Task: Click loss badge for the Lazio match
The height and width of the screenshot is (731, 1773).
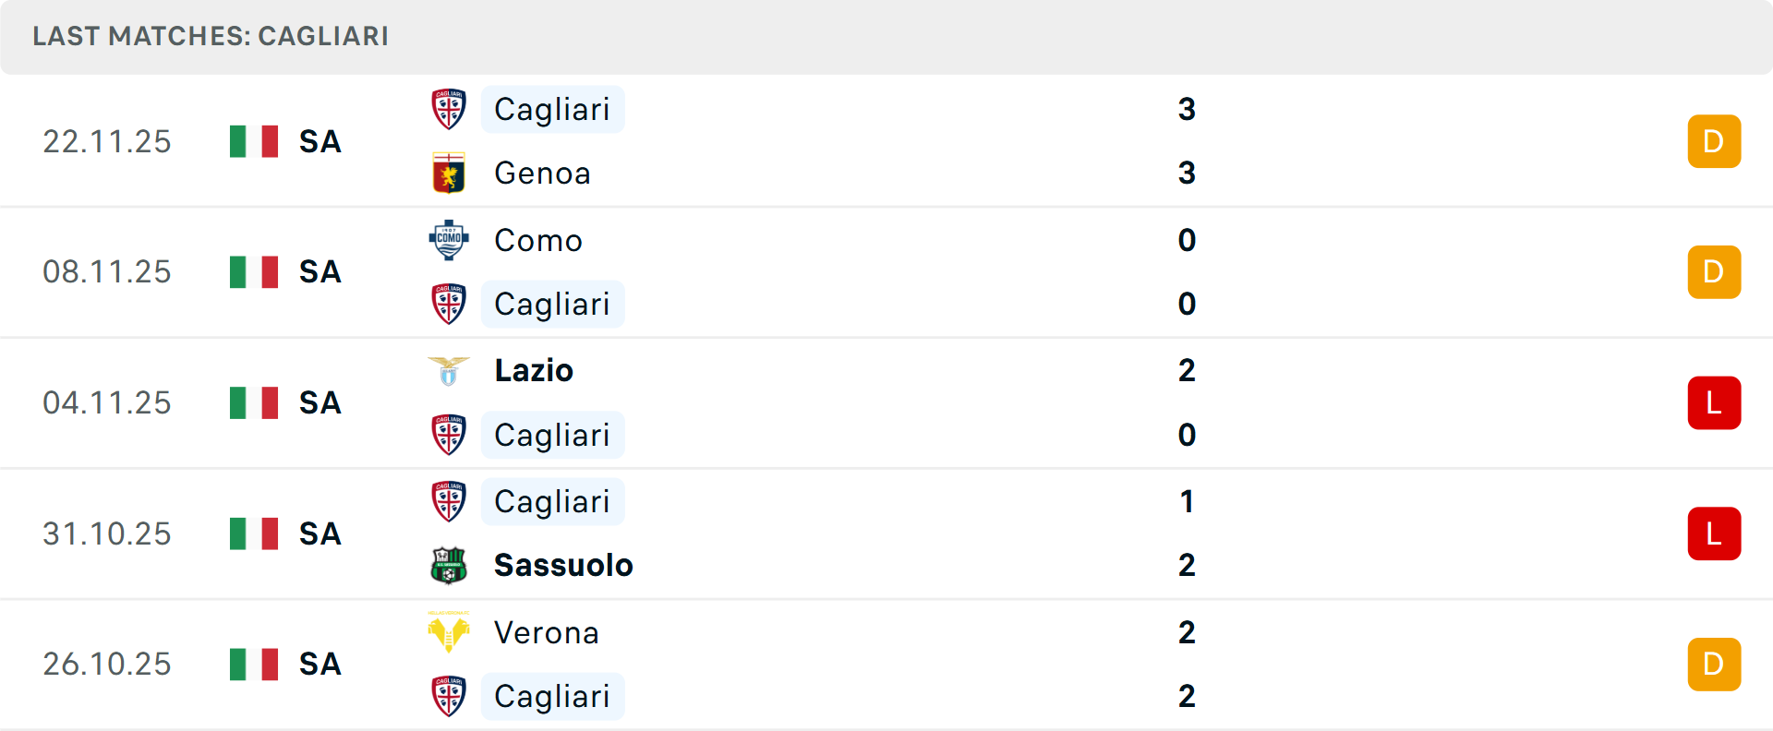Action: pyautogui.click(x=1714, y=403)
